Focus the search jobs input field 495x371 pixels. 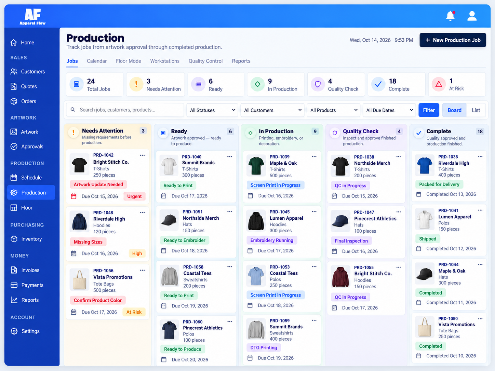click(x=125, y=110)
